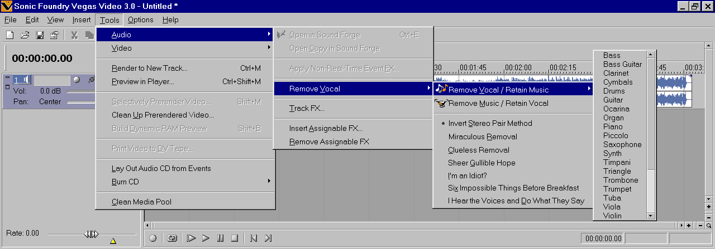Click the Sound Forge icon next to Open in Sound Forge
The width and height of the screenshot is (715, 249).
pyautogui.click(x=281, y=35)
